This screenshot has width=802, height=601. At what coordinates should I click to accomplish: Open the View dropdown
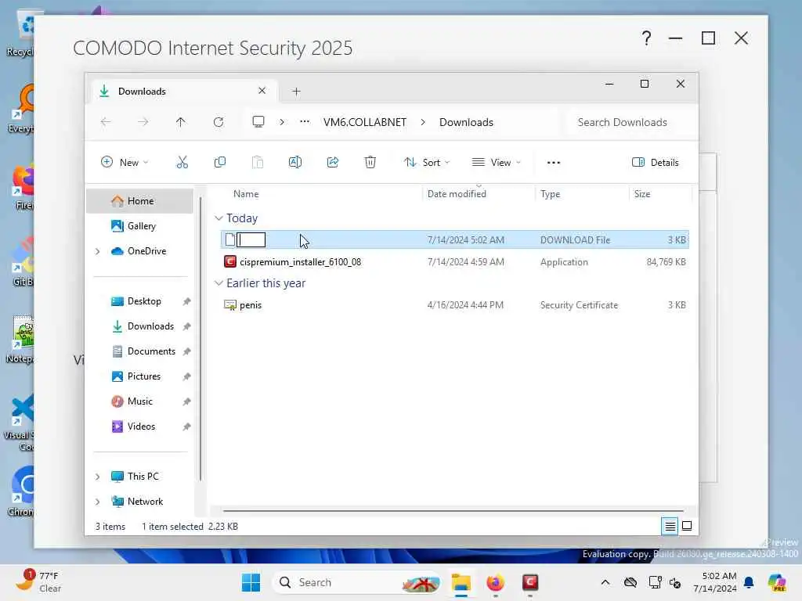(496, 163)
